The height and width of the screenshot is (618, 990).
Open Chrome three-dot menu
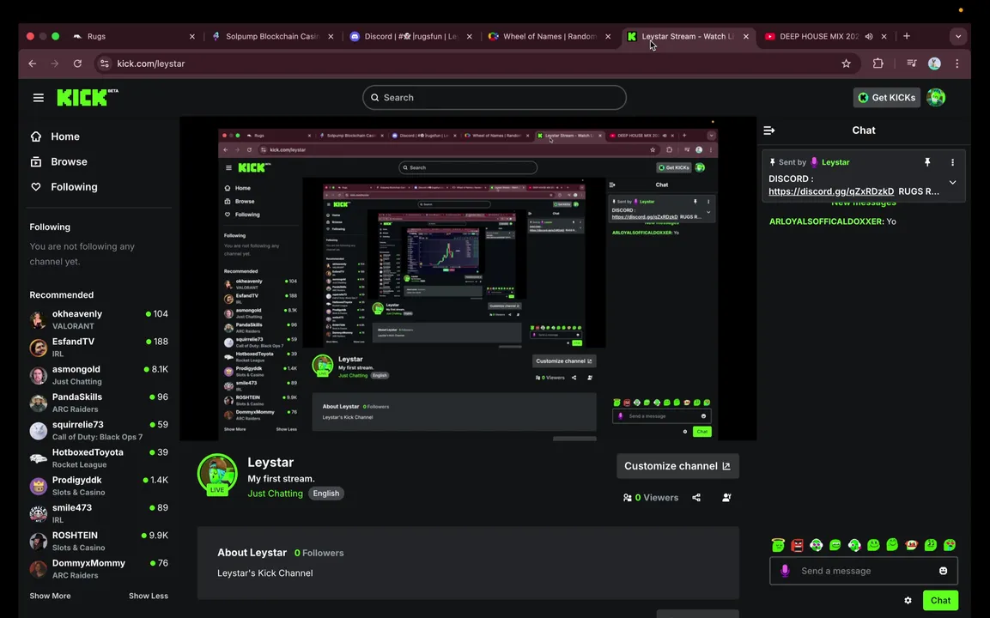[x=957, y=64]
